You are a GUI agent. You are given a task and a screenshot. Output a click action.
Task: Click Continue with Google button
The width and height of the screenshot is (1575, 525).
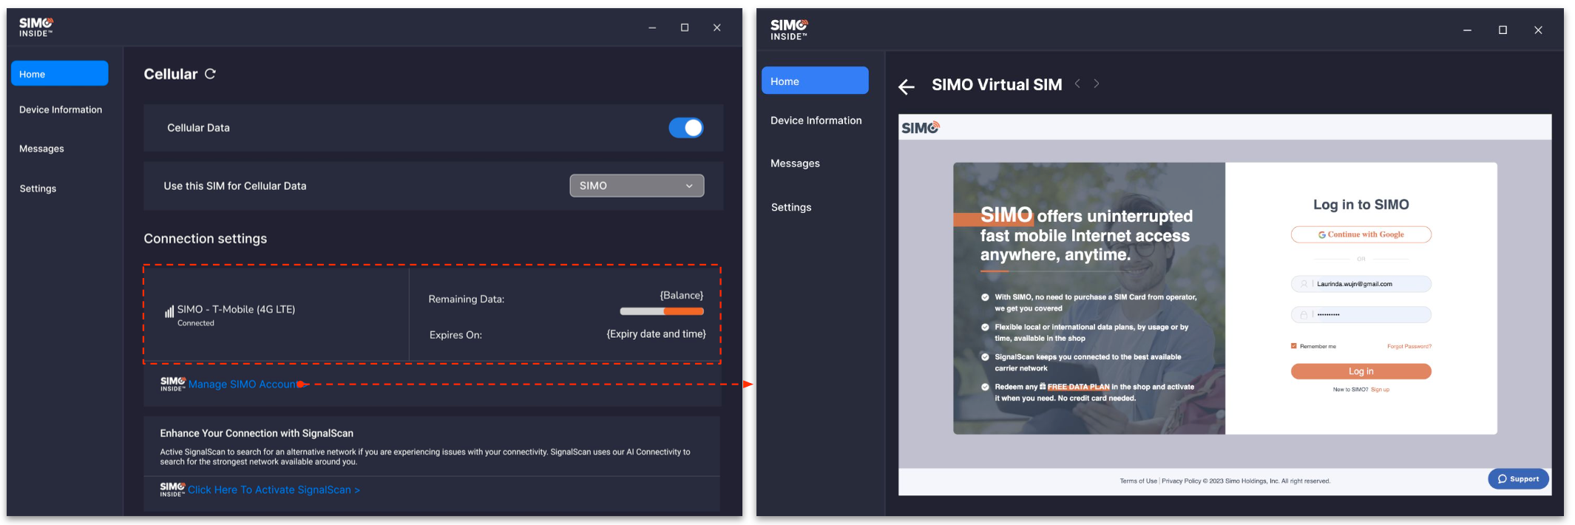coord(1361,234)
